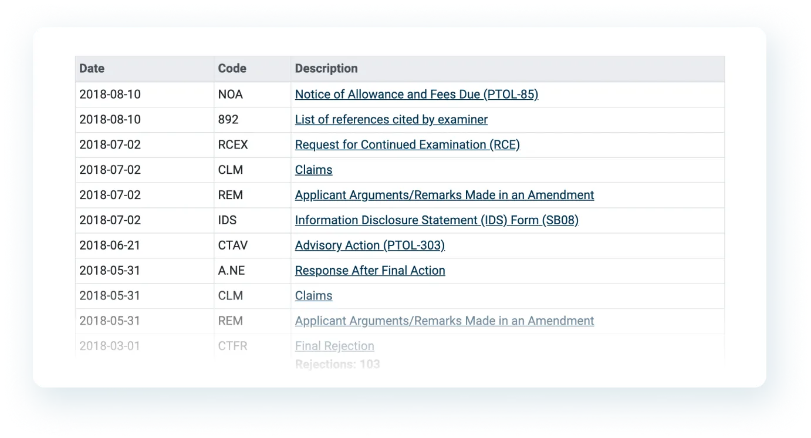Open the Final Rejection link
This screenshot has height=438, width=811.
point(334,346)
